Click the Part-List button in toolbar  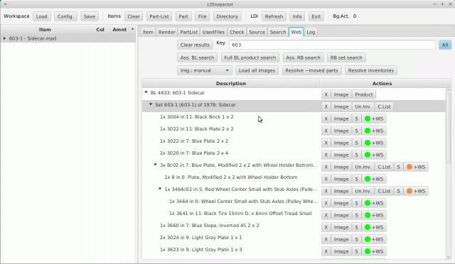pos(159,16)
